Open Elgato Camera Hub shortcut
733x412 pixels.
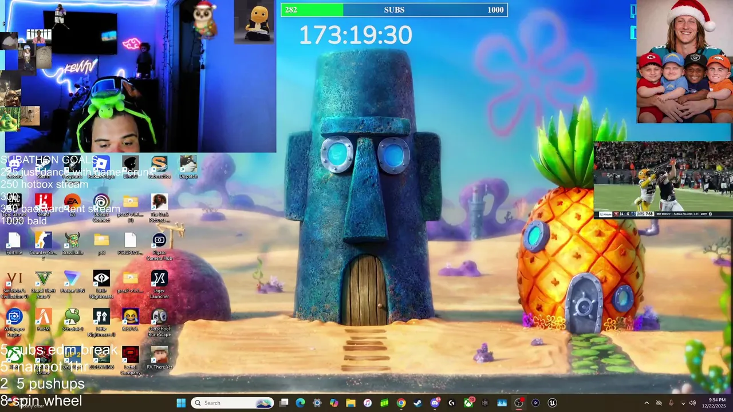pos(159,246)
